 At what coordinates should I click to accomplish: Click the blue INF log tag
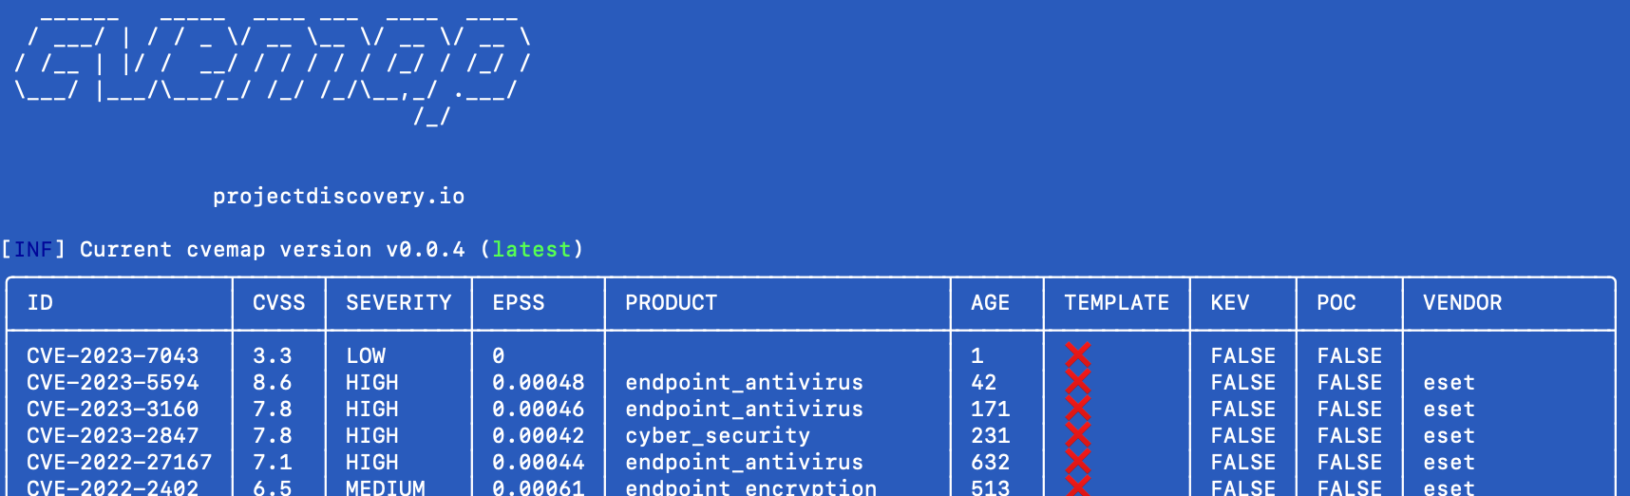(33, 250)
